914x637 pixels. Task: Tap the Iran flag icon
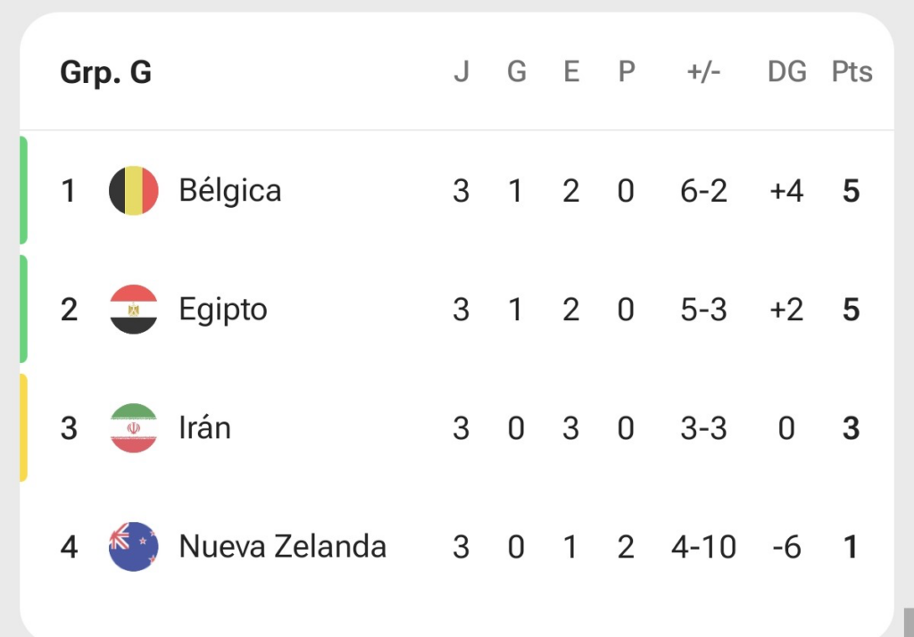134,428
